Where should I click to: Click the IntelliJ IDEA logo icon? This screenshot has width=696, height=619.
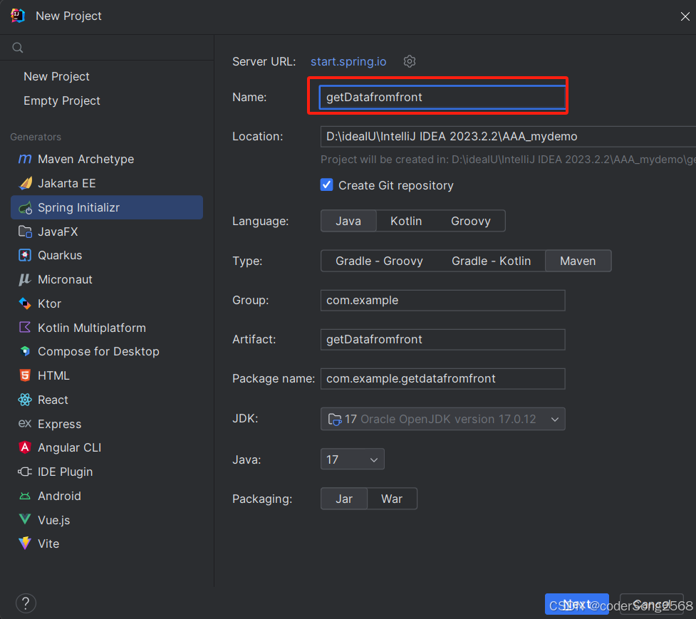tap(18, 16)
